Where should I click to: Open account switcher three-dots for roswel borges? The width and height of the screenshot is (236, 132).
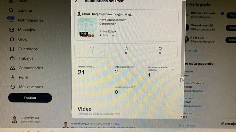pyautogui.click(x=53, y=120)
